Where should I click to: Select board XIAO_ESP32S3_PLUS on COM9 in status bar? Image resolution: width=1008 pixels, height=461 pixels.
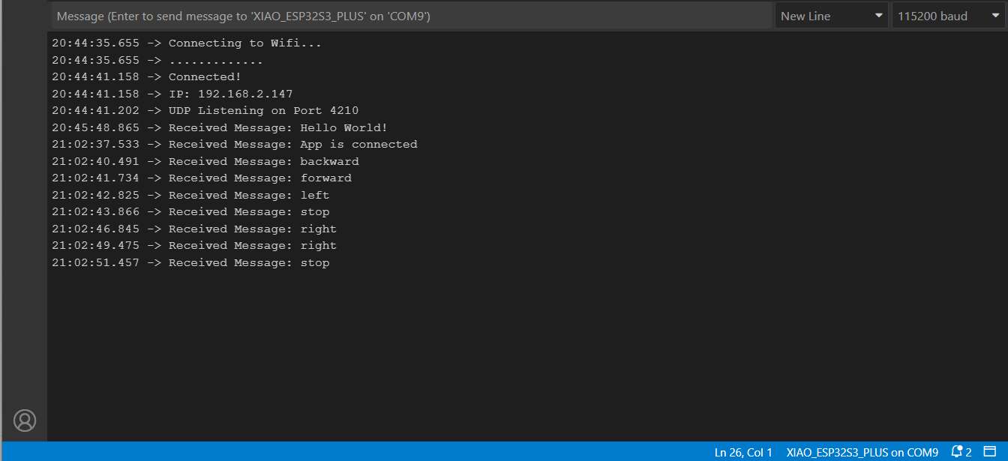[862, 452]
